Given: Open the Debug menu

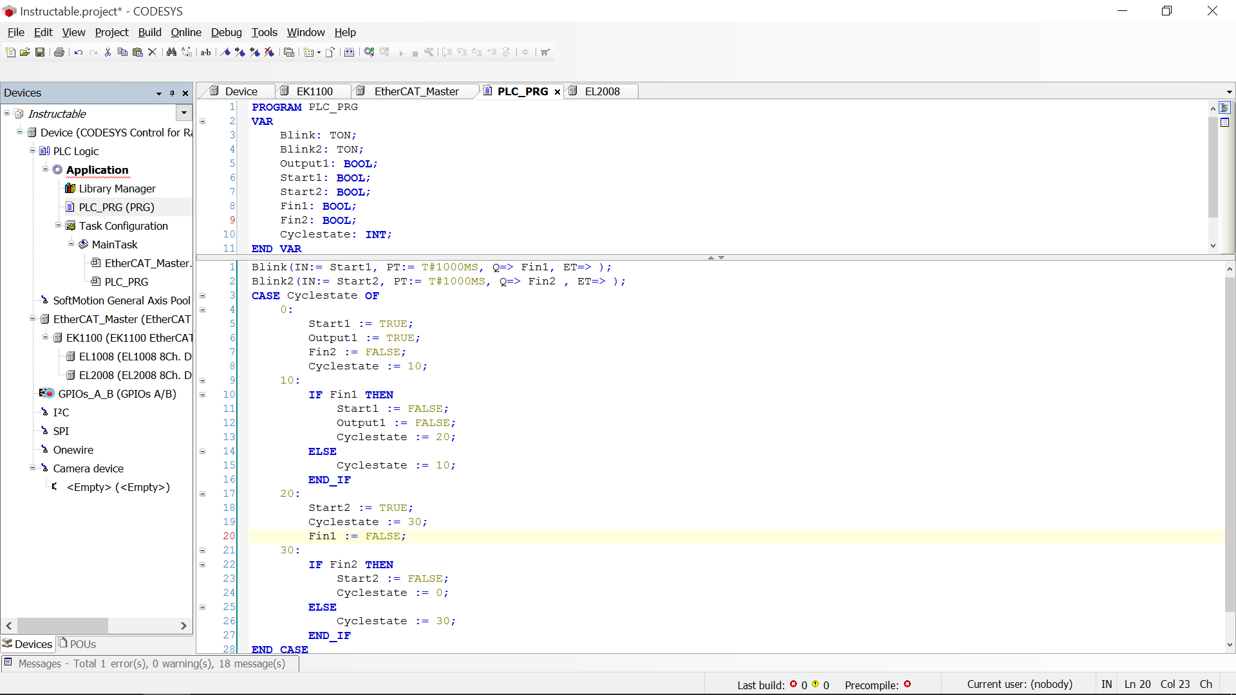Looking at the screenshot, I should [226, 32].
